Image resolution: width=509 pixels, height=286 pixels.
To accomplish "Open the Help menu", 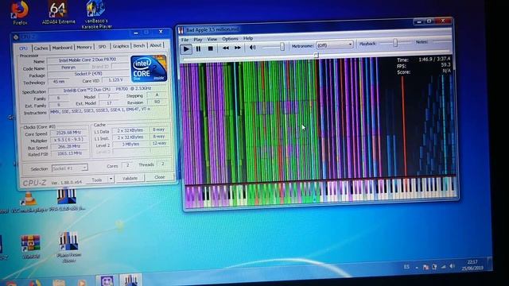I will pos(248,39).
